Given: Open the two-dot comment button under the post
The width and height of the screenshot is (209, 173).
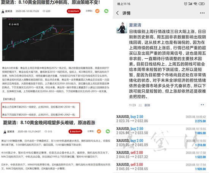Looking at the screenshot, I should [202, 105].
